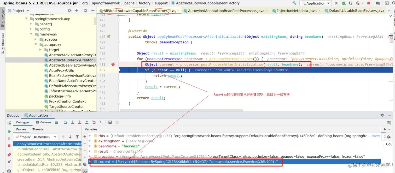Image resolution: width=395 pixels, height=173 pixels.
Task: Click the View link for 'this' variable
Action: pos(376,136)
